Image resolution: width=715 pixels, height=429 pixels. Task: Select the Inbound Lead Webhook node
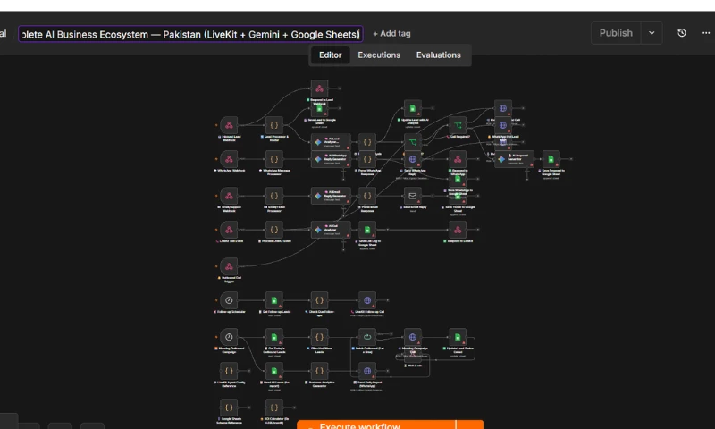[x=229, y=125]
